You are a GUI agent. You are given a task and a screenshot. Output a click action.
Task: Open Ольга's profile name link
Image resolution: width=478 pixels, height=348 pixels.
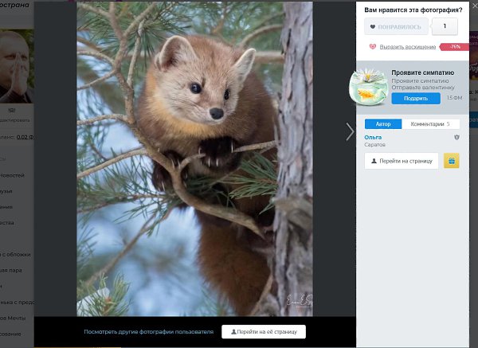point(373,137)
